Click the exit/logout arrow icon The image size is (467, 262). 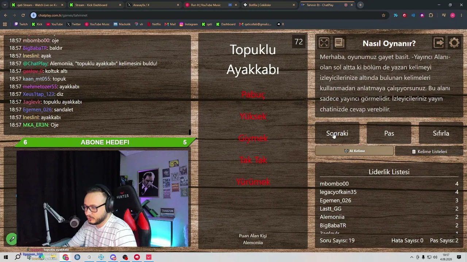pyautogui.click(x=439, y=43)
